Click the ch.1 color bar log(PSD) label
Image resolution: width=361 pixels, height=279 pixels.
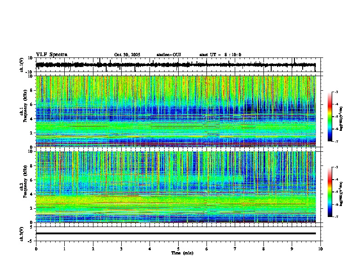point(341,119)
